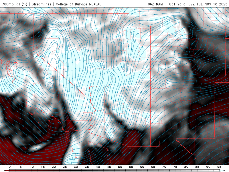This screenshot has width=229, height=172.
Task: Select the "10" label on the color scale
Action: click(x=32, y=167)
